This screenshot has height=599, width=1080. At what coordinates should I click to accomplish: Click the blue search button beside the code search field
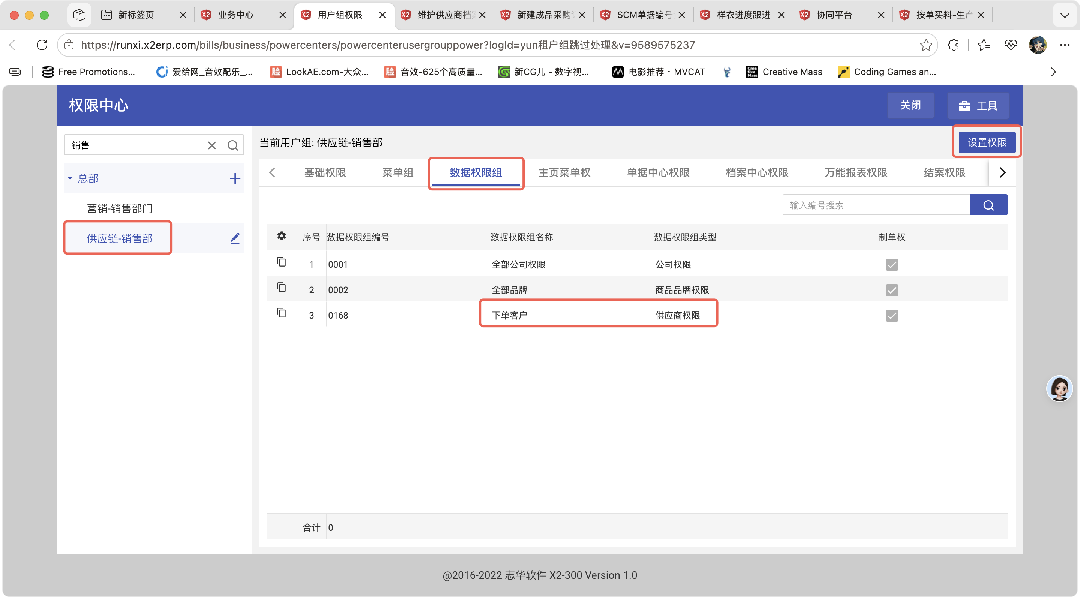pos(988,205)
